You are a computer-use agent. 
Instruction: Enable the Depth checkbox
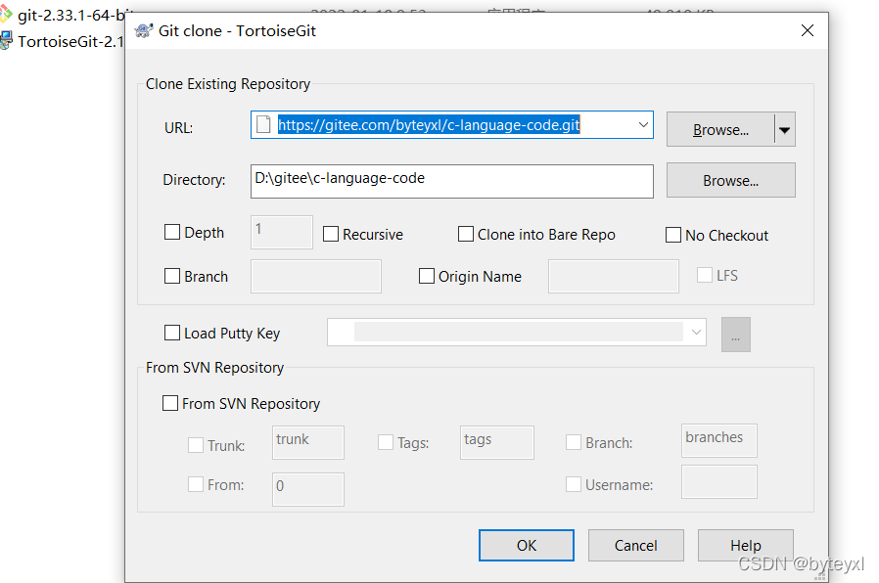pyautogui.click(x=172, y=232)
